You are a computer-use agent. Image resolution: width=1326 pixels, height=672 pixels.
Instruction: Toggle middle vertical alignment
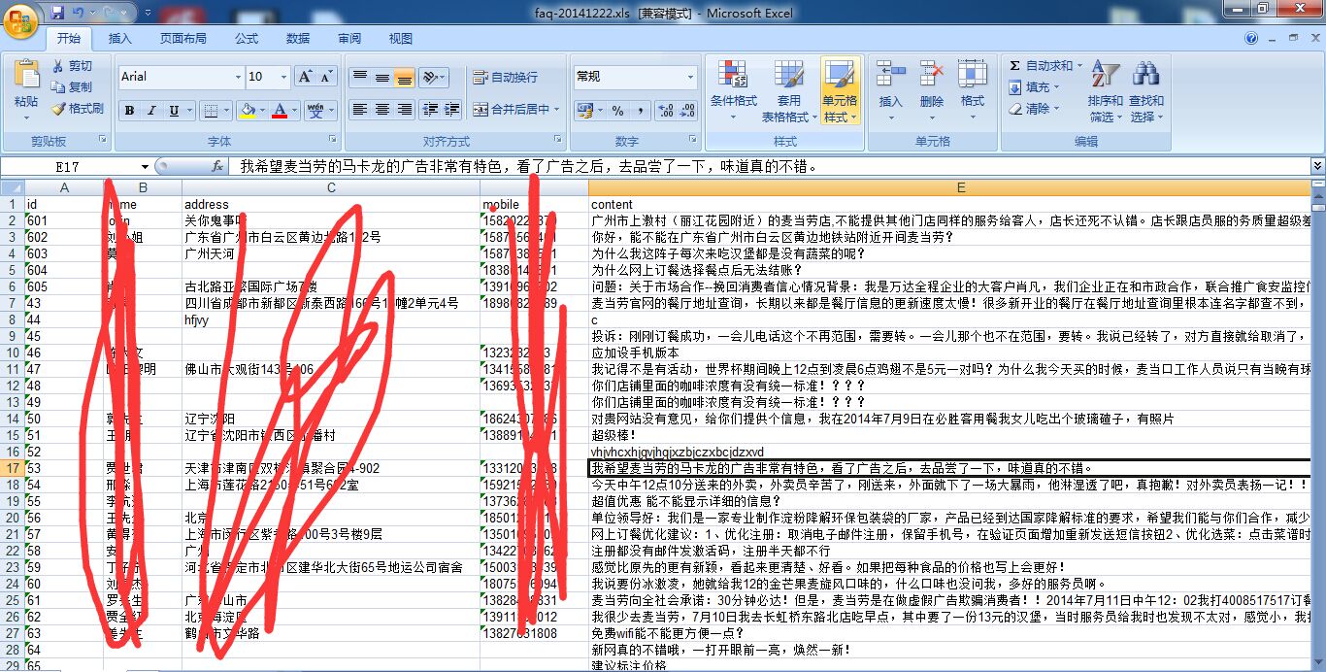[382, 77]
